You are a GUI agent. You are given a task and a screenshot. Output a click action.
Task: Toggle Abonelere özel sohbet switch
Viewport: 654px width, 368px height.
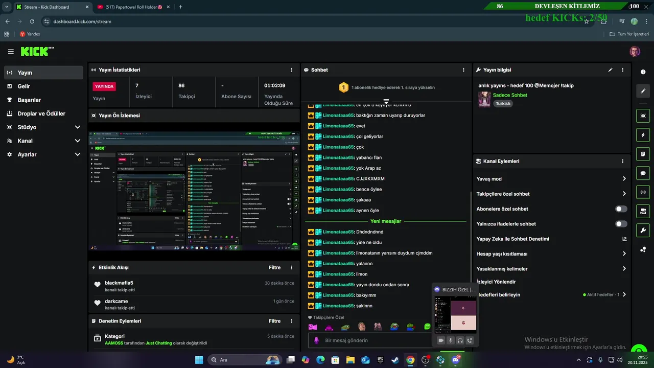(621, 209)
